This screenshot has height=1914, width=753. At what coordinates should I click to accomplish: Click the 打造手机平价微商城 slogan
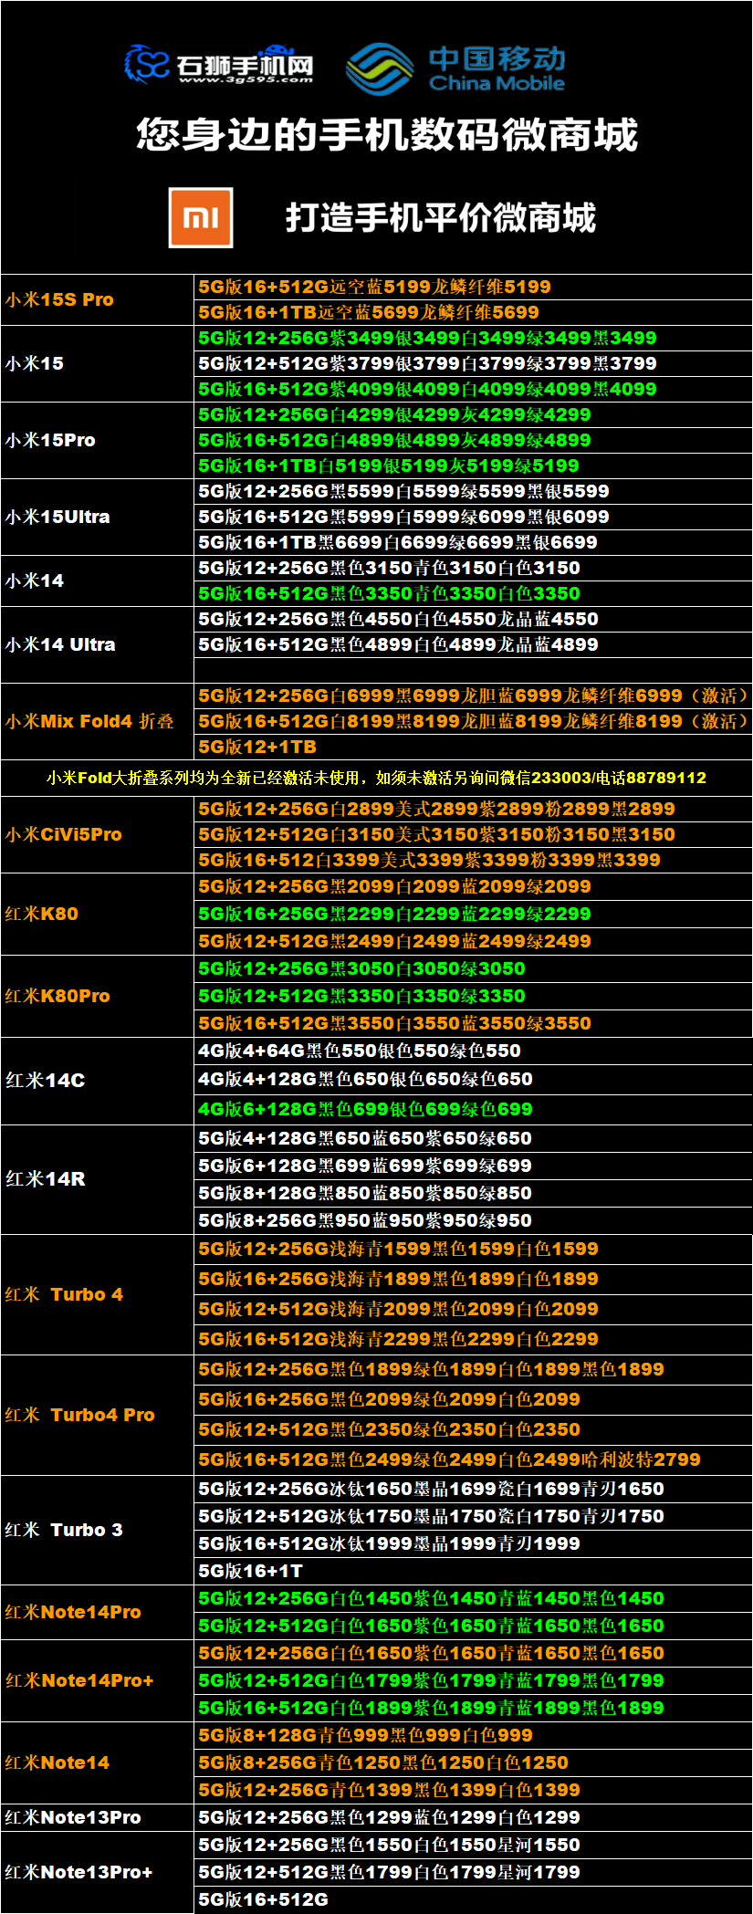click(441, 218)
